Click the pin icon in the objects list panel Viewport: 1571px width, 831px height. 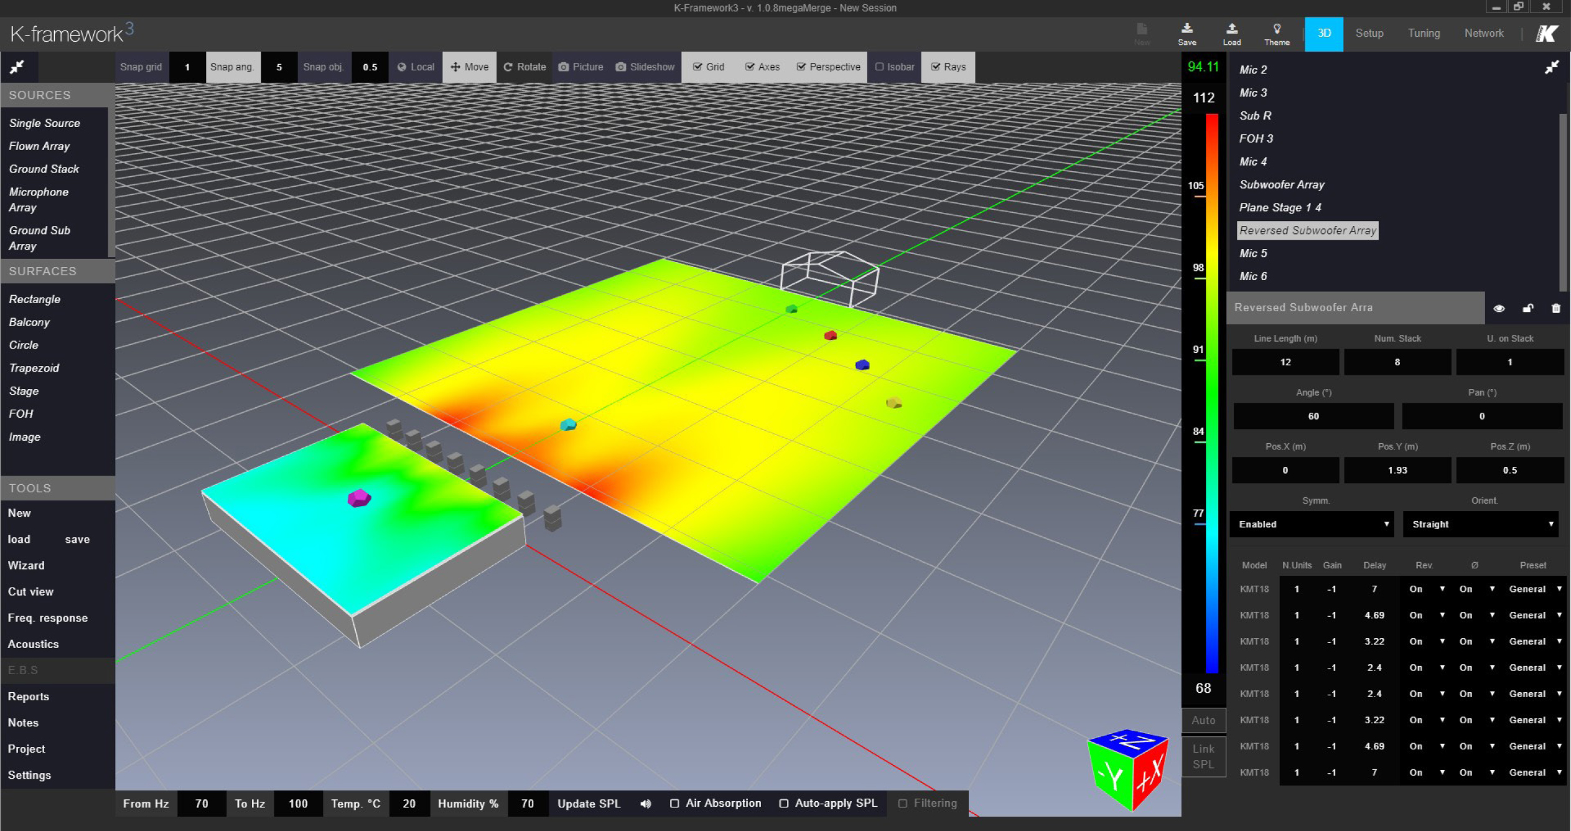(x=1552, y=67)
